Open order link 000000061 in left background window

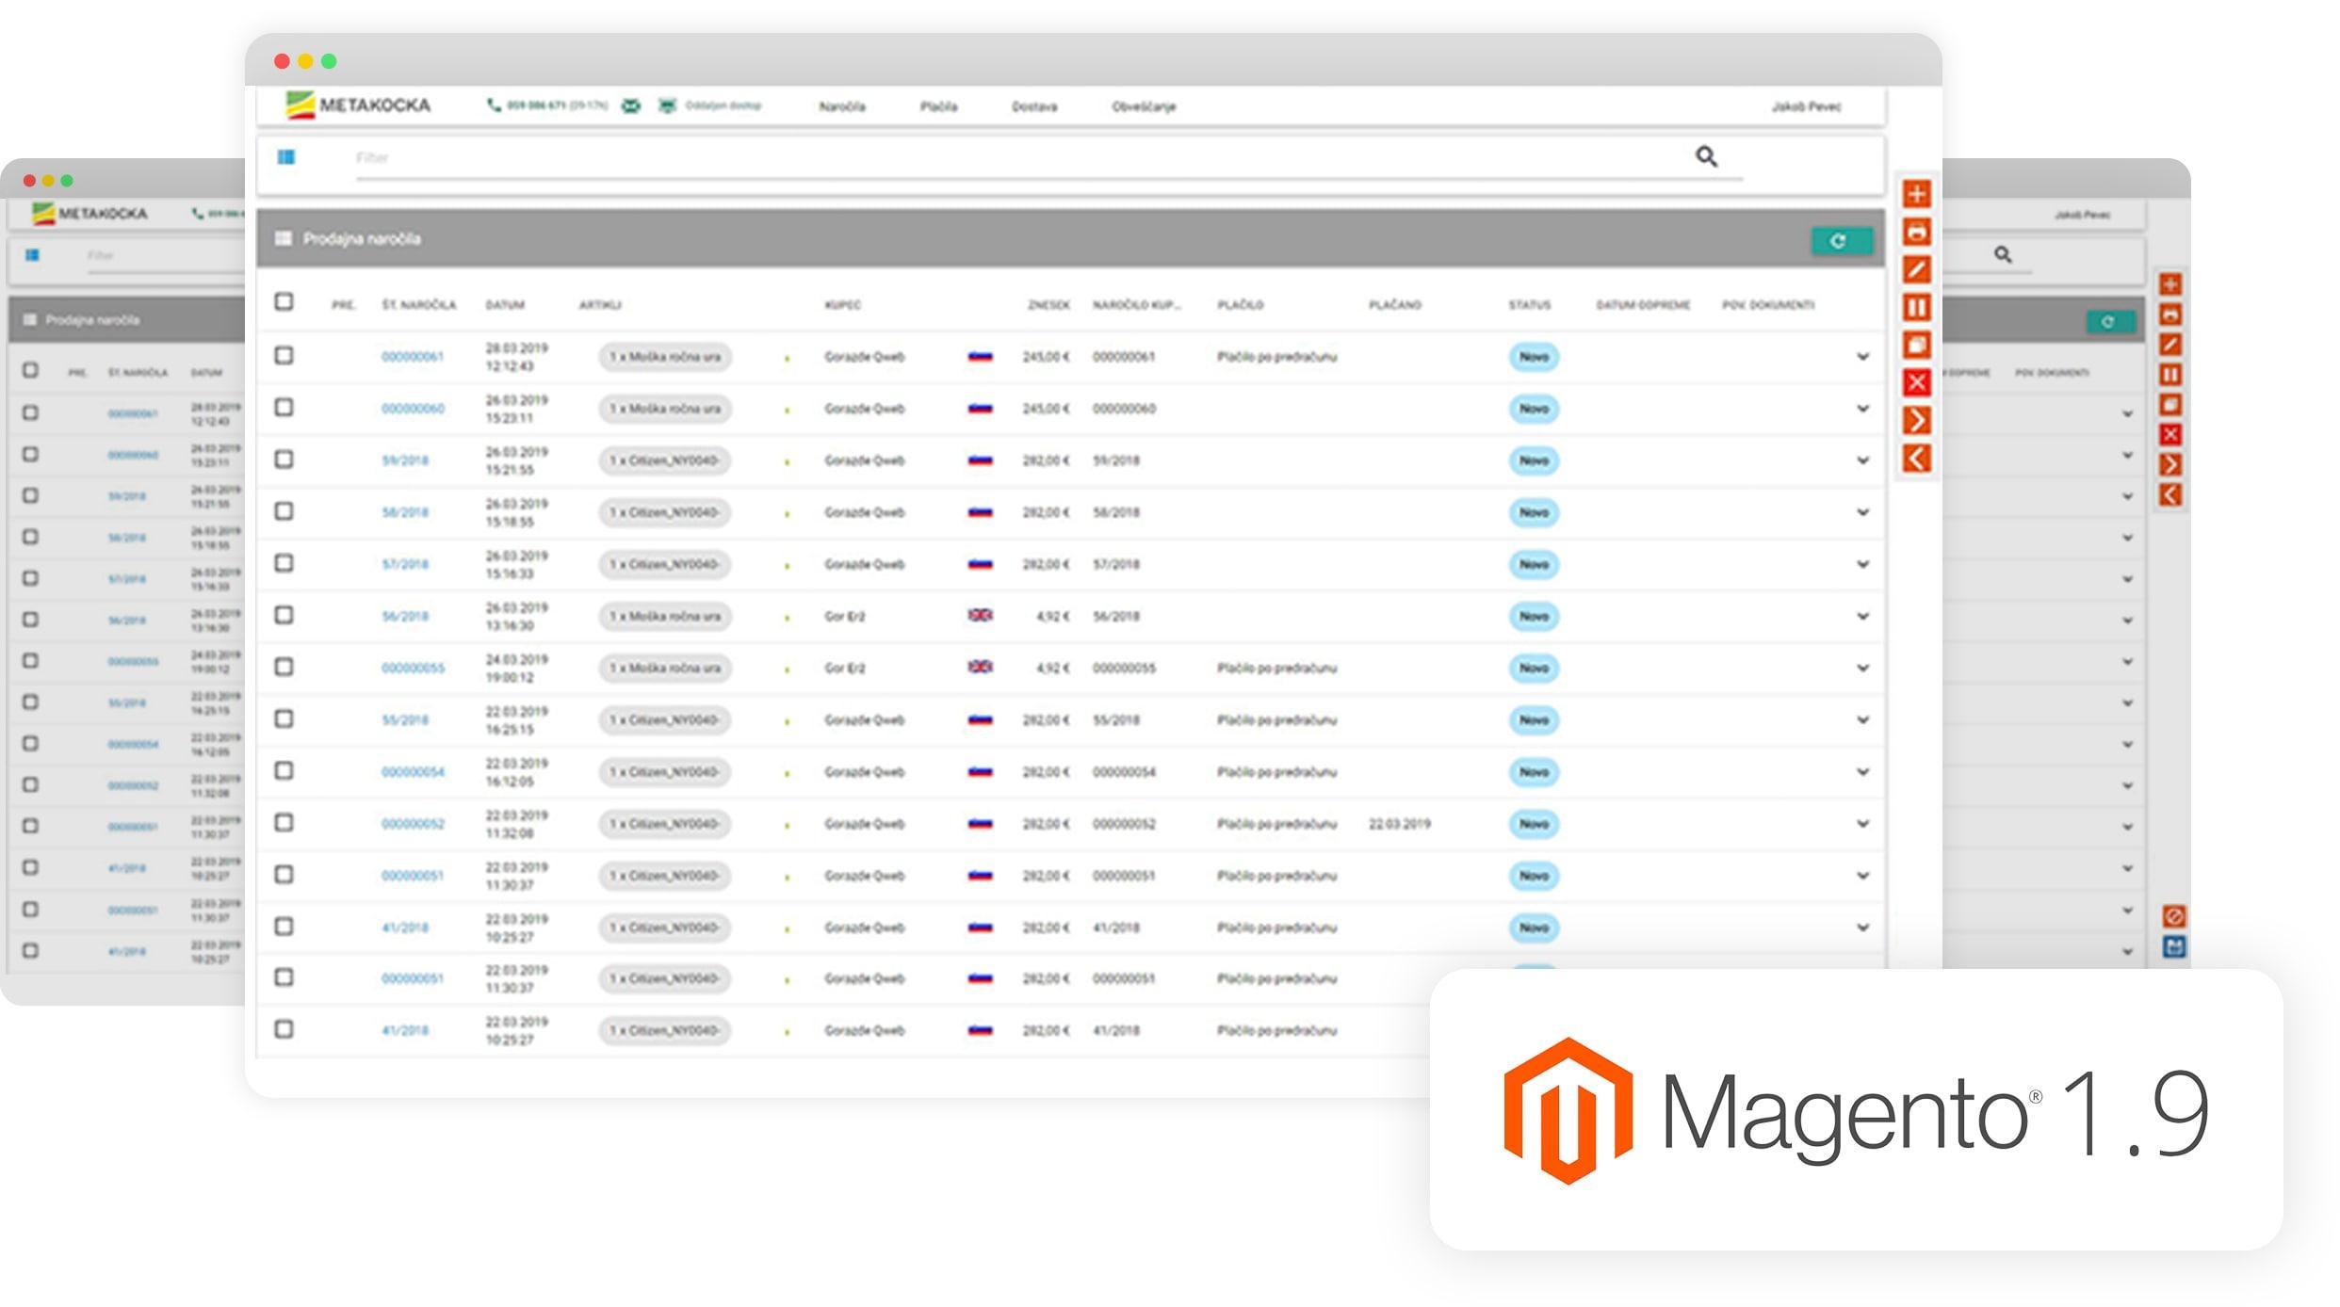pyautogui.click(x=132, y=413)
